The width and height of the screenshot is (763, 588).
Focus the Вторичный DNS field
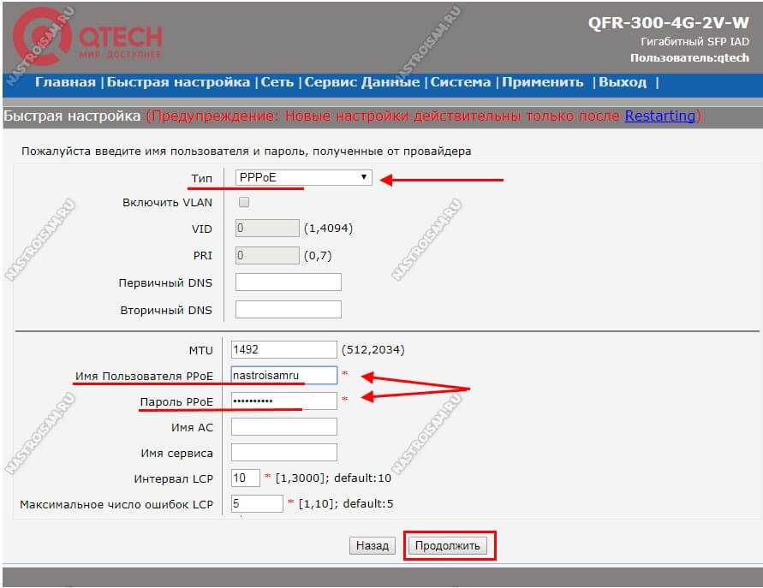point(288,309)
